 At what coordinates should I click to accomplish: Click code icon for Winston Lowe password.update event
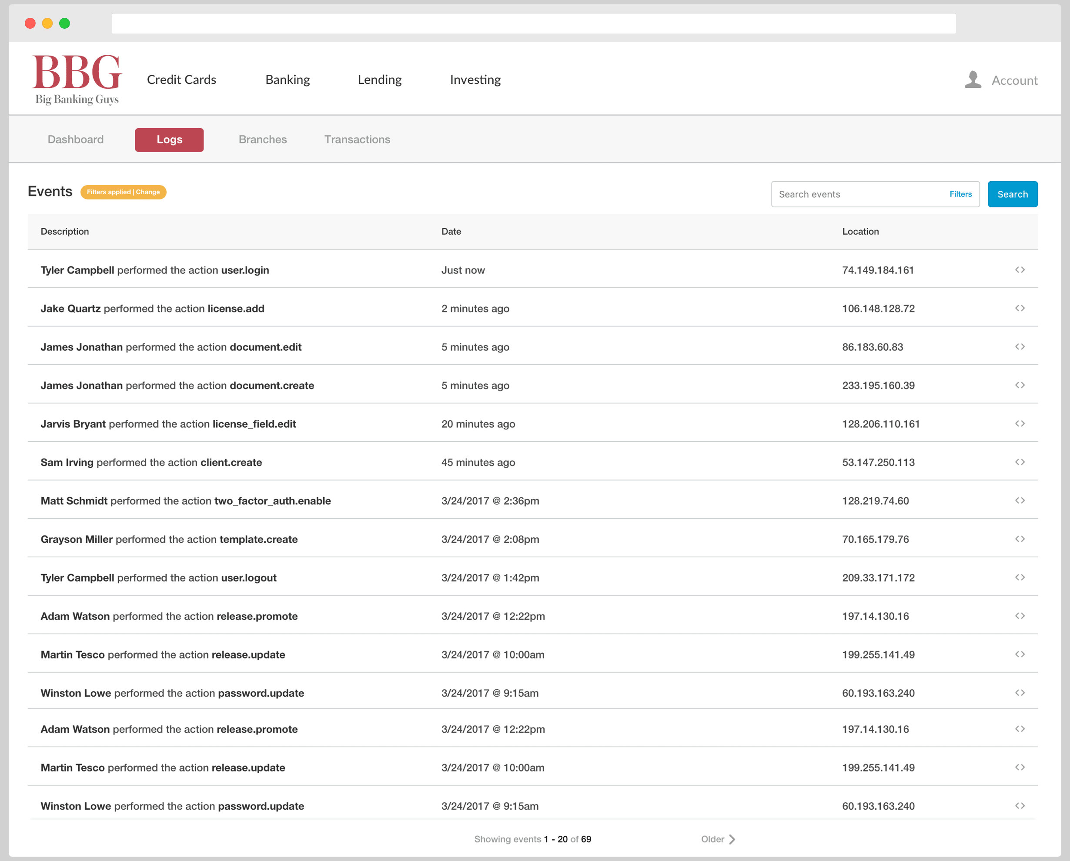[1021, 693]
